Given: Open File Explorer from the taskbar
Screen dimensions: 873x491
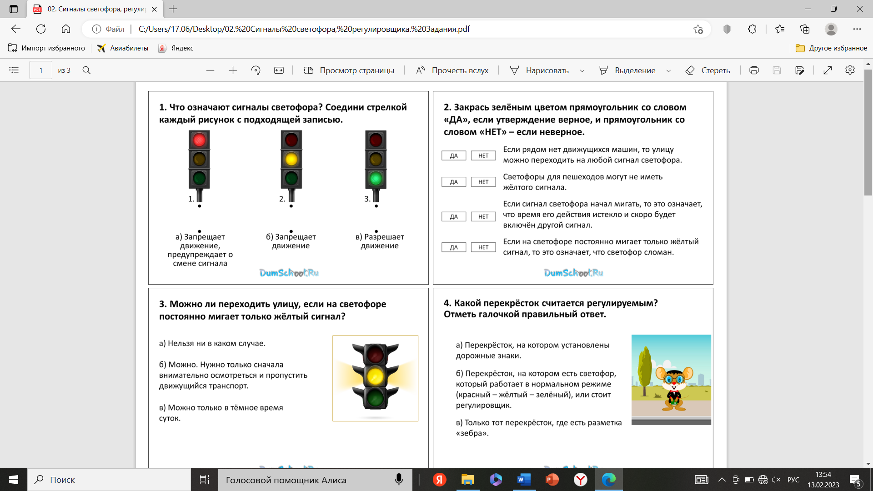Looking at the screenshot, I should [467, 480].
